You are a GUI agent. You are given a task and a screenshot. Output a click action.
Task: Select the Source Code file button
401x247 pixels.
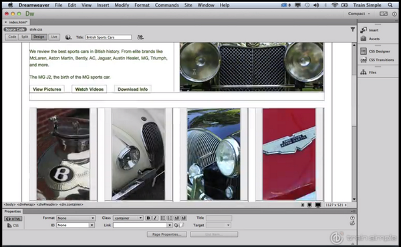[15, 29]
